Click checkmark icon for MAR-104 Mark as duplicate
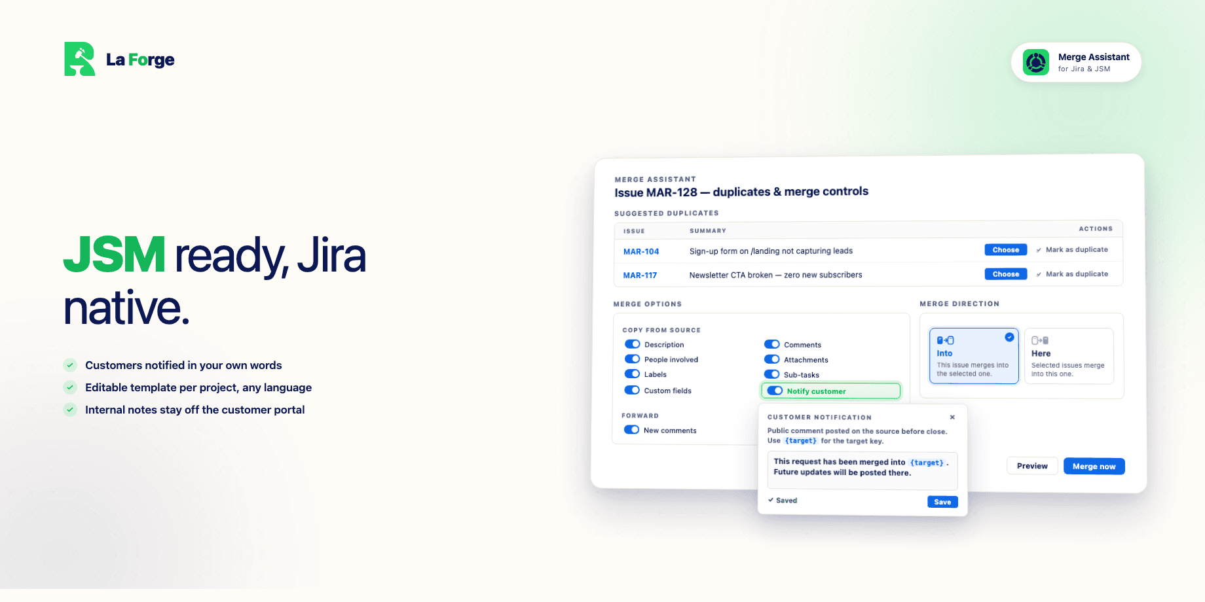 click(x=1039, y=250)
